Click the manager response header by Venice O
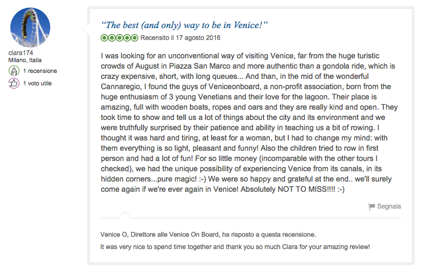The height and width of the screenshot is (275, 424). coord(208,234)
